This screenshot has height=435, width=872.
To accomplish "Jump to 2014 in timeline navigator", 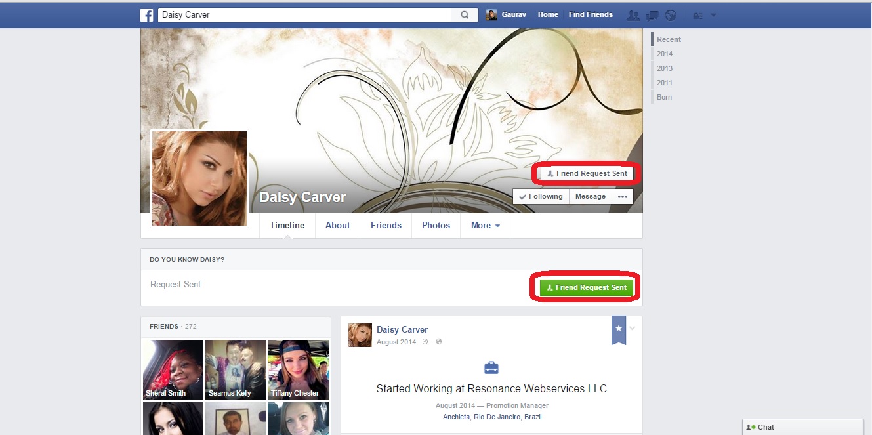I will coord(665,54).
